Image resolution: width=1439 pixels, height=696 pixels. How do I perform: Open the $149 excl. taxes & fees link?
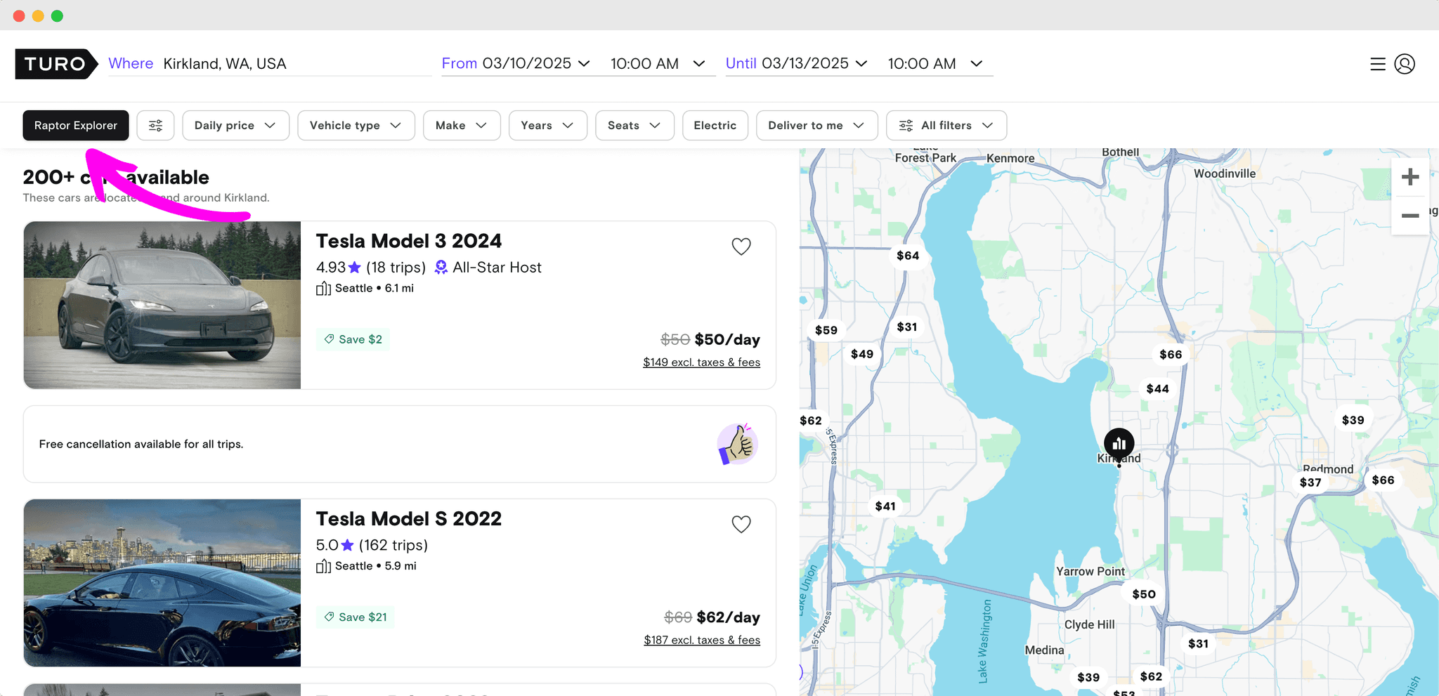(x=701, y=362)
